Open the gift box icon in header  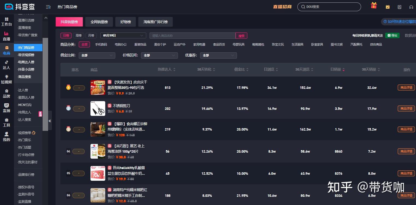(374, 6)
